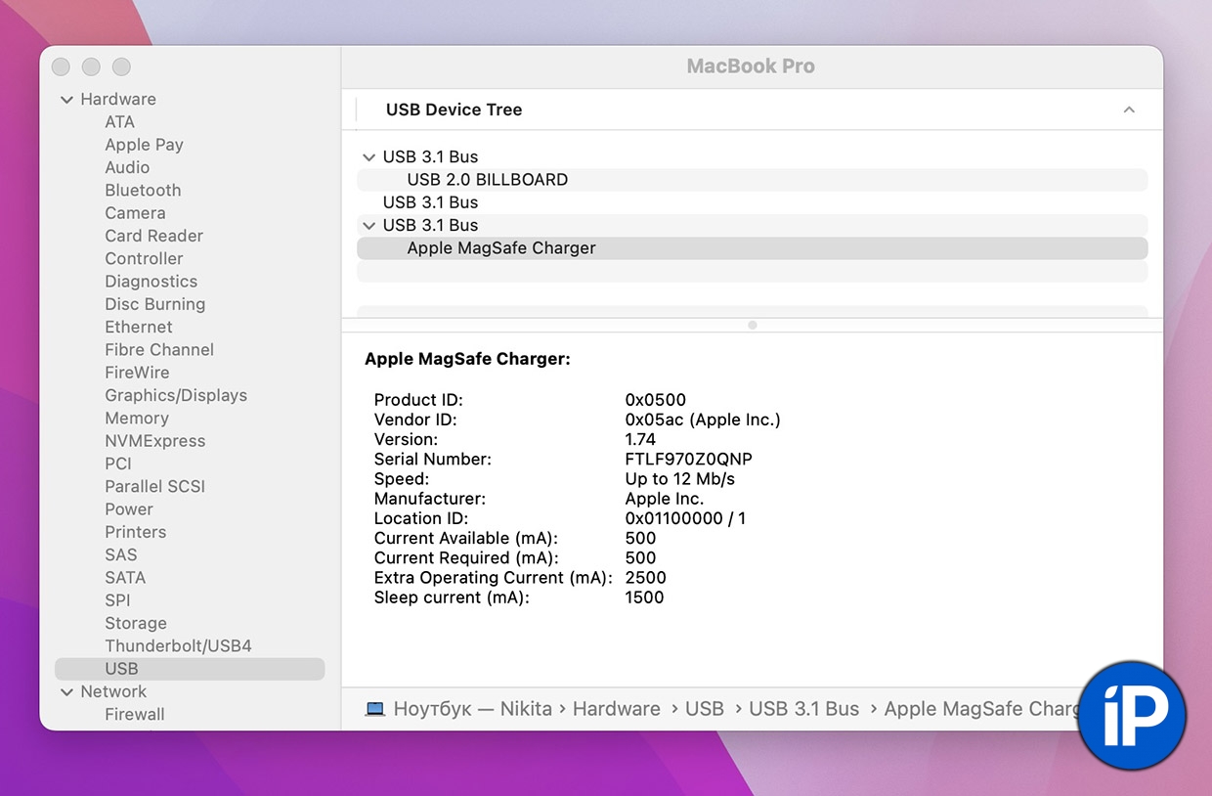Click Location ID value 0x01100000 / 1
Image resolution: width=1212 pixels, height=796 pixels.
pos(685,518)
